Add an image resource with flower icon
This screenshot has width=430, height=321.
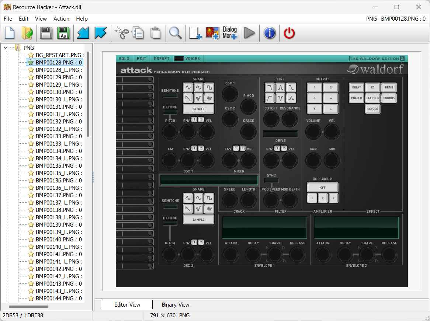click(x=212, y=33)
